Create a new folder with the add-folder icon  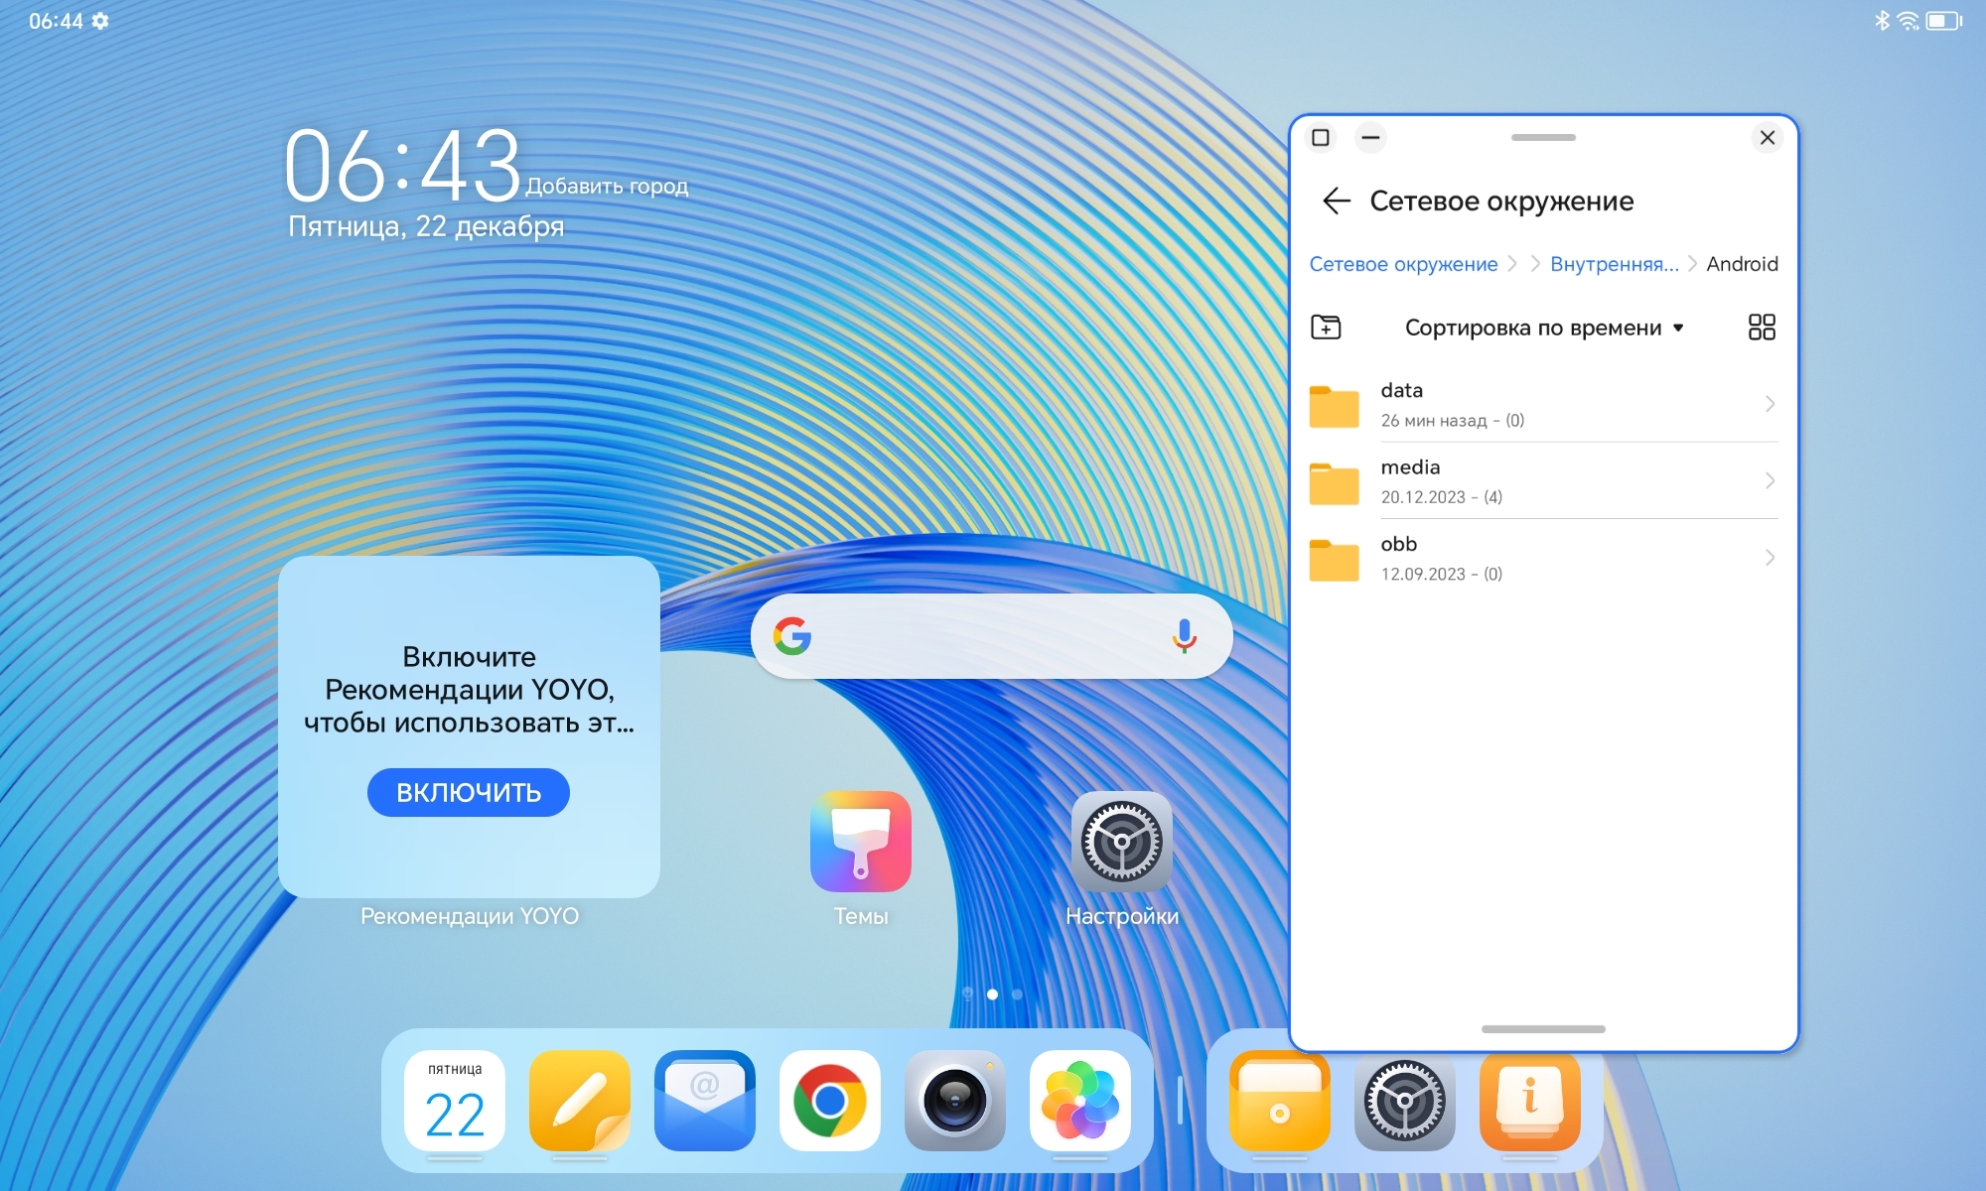tap(1326, 327)
